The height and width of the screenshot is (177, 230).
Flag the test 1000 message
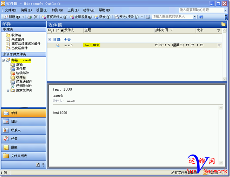point(219,46)
